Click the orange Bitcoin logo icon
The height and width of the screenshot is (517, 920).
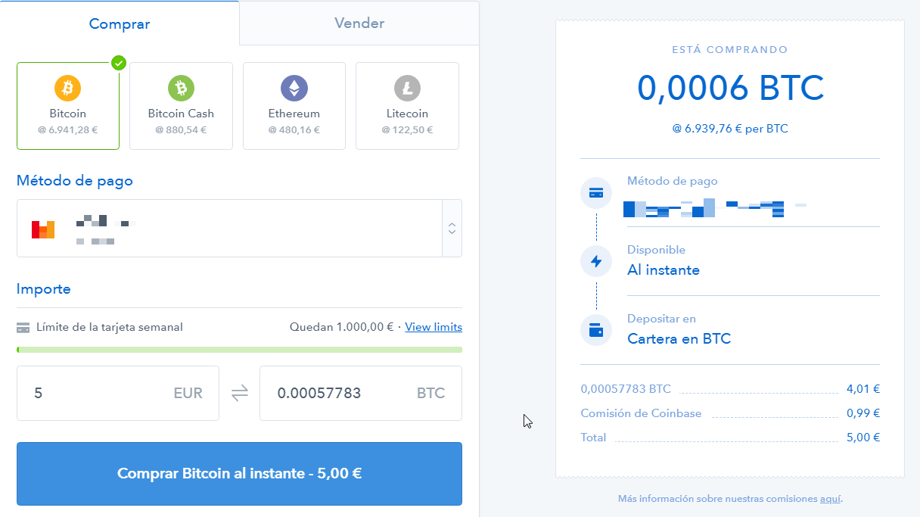[x=67, y=89]
